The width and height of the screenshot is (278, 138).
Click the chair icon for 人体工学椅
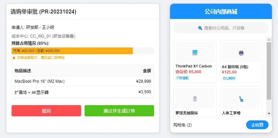[241, 99]
